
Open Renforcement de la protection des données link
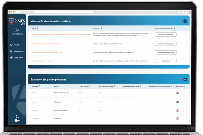(48, 52)
